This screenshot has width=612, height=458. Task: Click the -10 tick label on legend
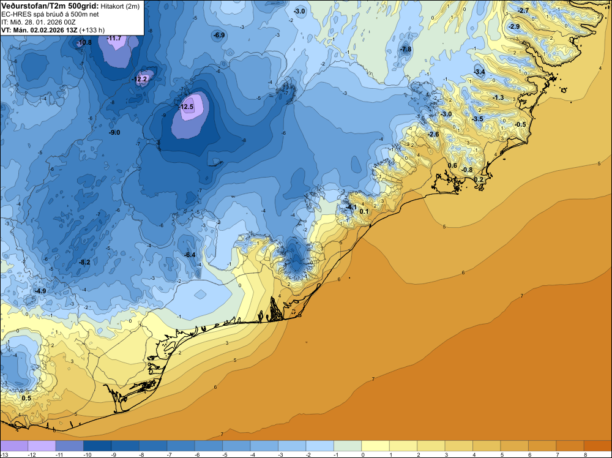[x=88, y=454]
